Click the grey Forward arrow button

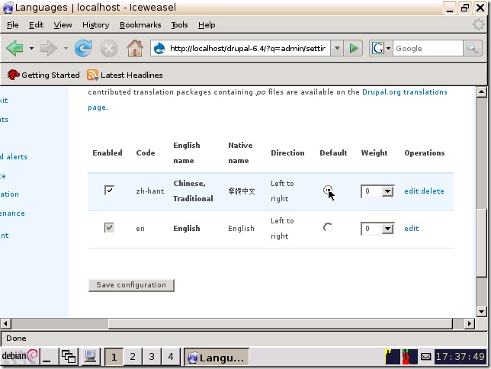[49, 48]
